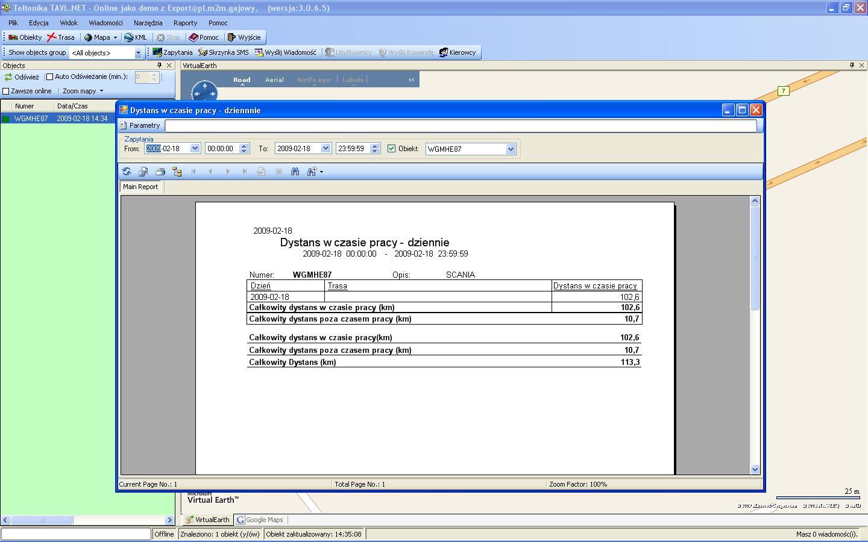Select WGMHE87 row in Objects list
This screenshot has height=542, width=868.
tap(58, 119)
